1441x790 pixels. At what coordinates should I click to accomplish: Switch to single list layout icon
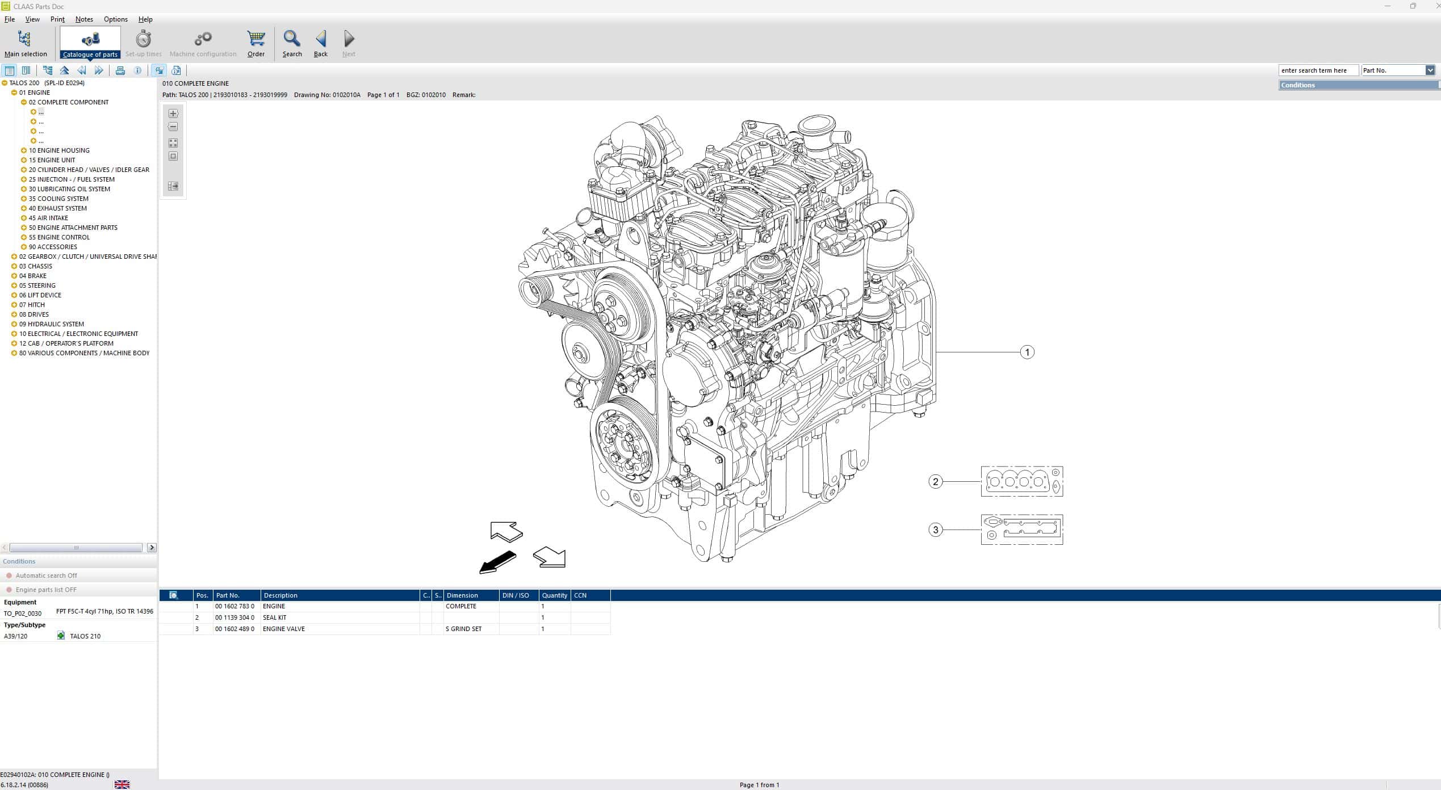[9, 70]
